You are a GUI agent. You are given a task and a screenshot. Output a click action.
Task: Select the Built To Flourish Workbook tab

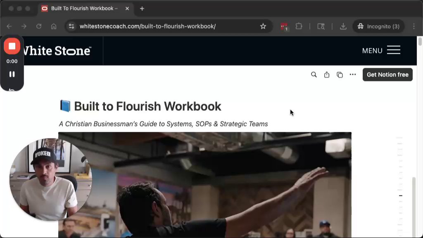tap(84, 9)
